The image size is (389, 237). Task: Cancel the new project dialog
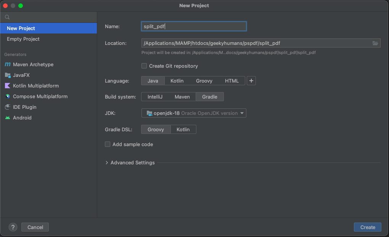coord(35,227)
